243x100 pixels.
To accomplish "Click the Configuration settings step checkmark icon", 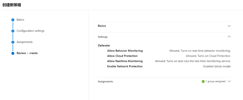I will pos(13,31).
